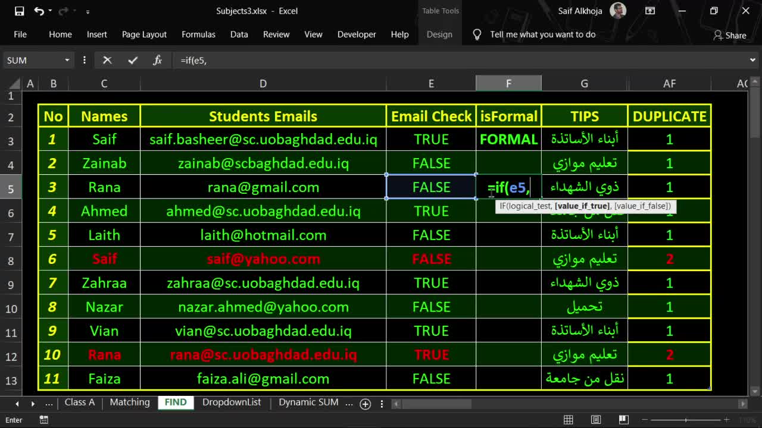This screenshot has width=762, height=428.
Task: Expand the Name Box dropdown arrow
Action: pyautogui.click(x=67, y=60)
